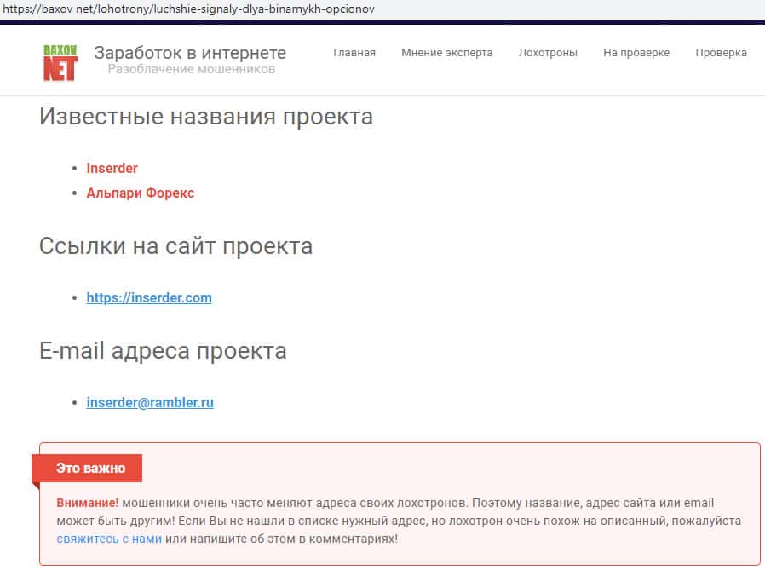Click the page URL in the address bar
This screenshot has height=576, width=765.
188,9
